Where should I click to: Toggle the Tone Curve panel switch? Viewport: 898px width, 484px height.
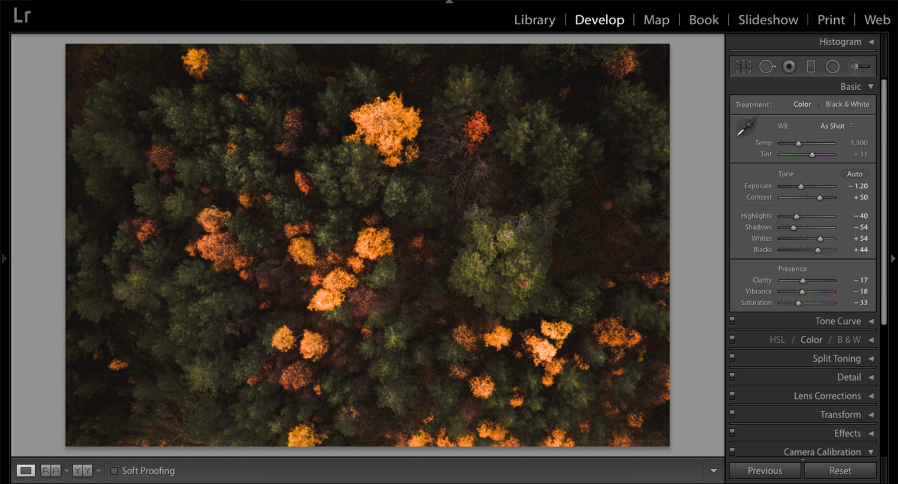click(x=733, y=321)
